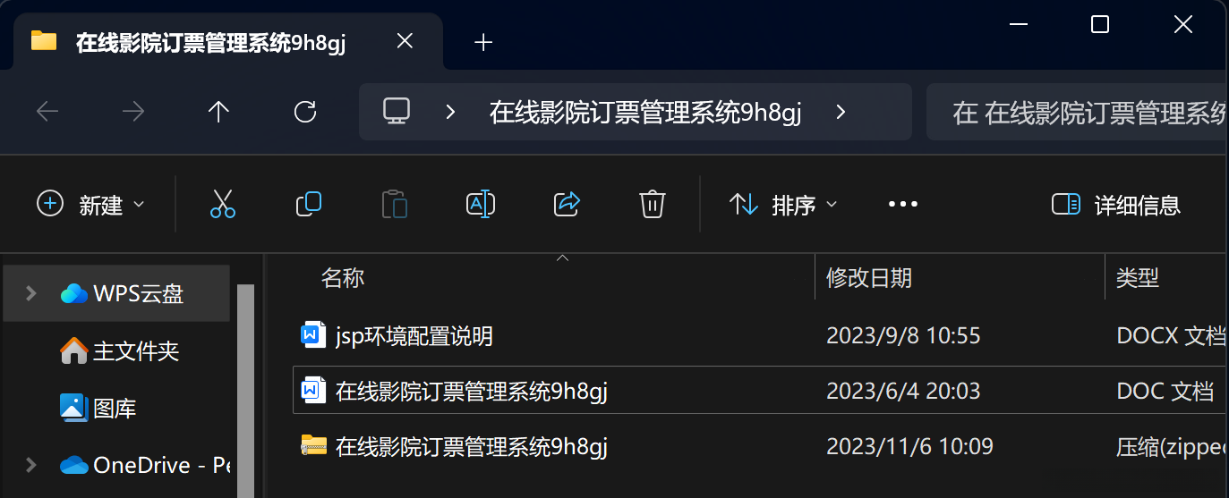This screenshot has width=1229, height=498.
Task: Expand the OneDrive tree node
Action: click(31, 465)
